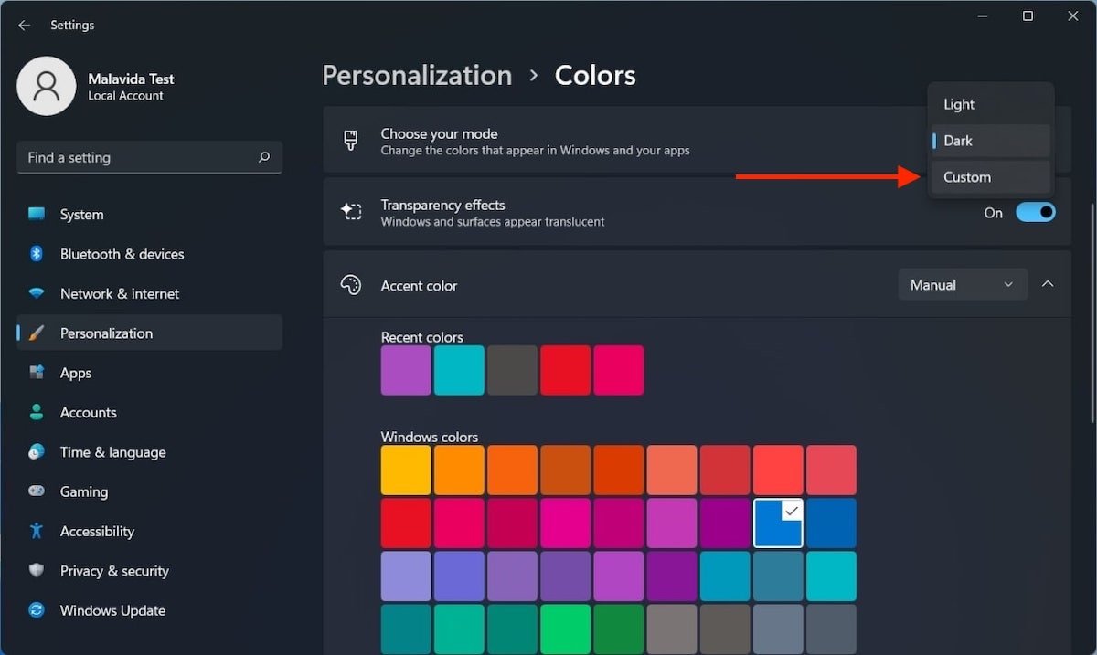
Task: Click the magnifying glass search icon
Action: (x=264, y=157)
